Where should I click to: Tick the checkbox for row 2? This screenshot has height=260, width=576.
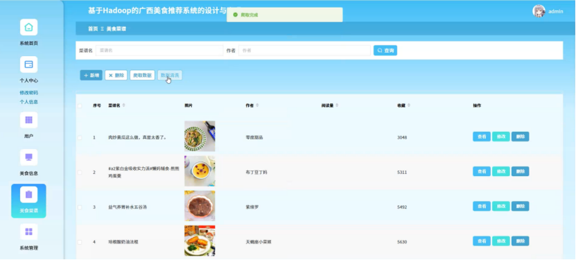pos(80,172)
